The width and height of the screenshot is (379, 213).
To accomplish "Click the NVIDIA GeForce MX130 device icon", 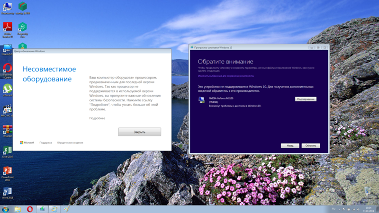I will [201, 100].
